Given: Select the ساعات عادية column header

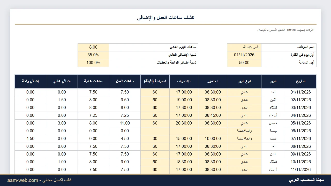Looking at the screenshot, I should click(93, 81).
